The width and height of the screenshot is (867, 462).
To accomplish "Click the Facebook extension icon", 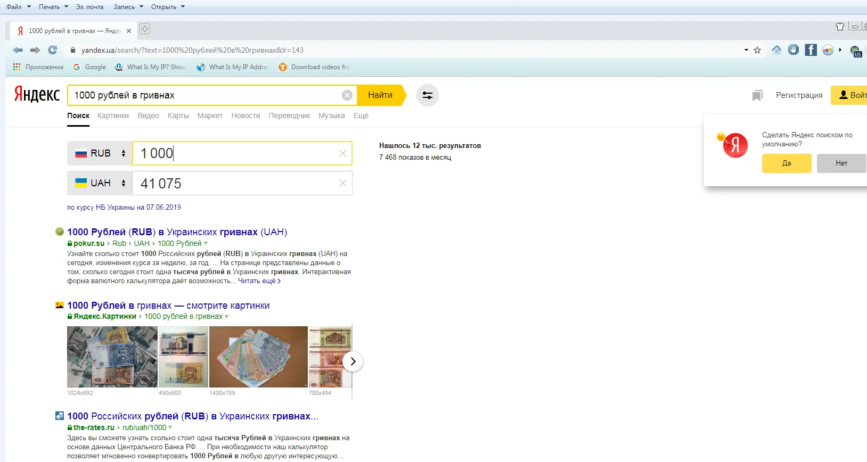I will 811,50.
